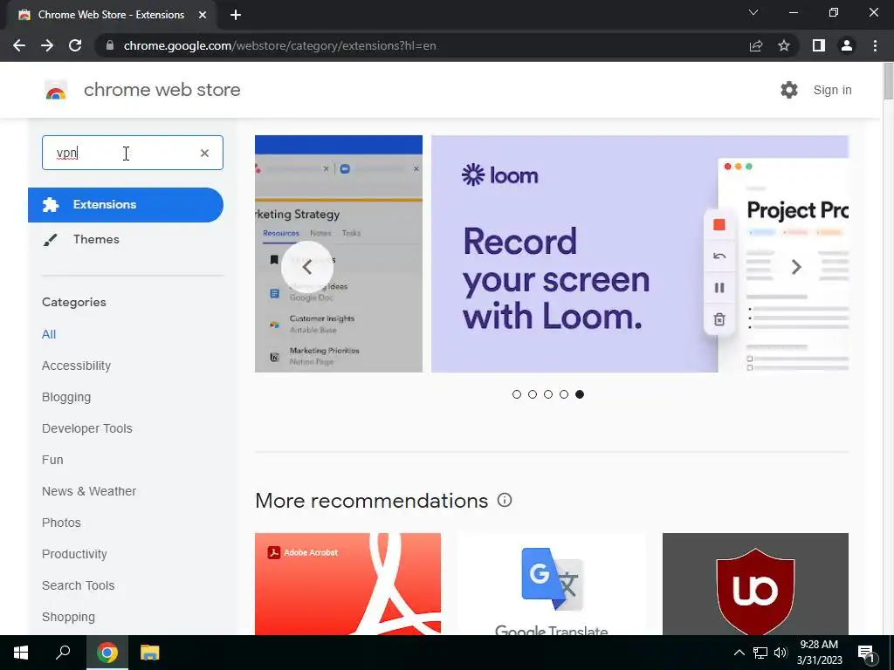Open the tab search dropdown arrow
This screenshot has height=670, width=894.
coord(753,12)
